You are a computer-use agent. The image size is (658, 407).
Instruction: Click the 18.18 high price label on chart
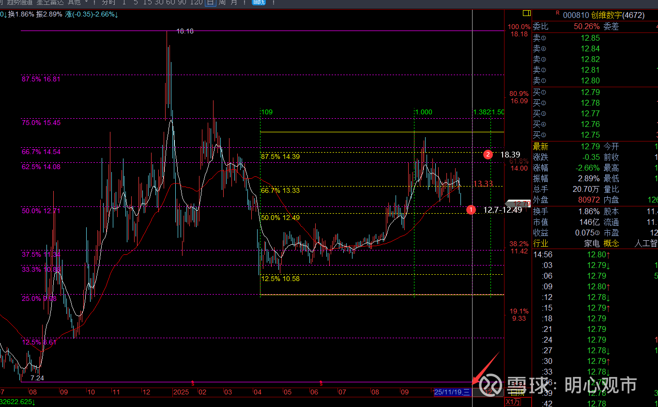(x=185, y=31)
